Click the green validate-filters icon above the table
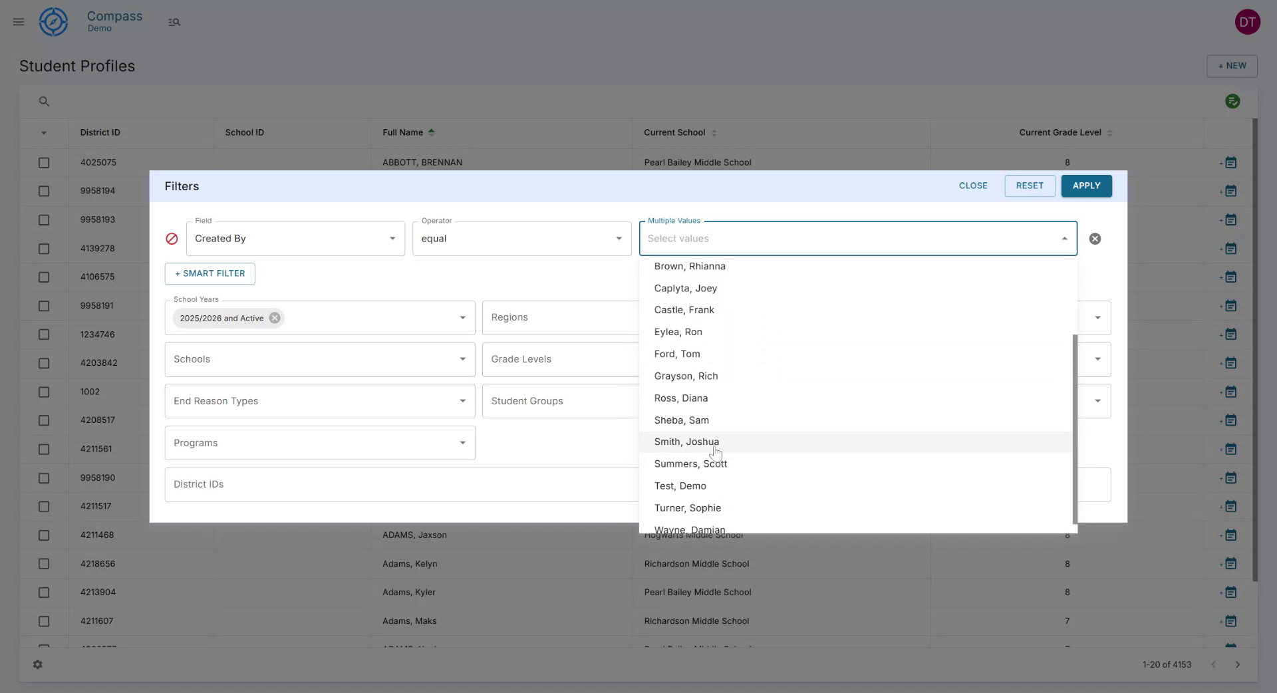This screenshot has height=693, width=1277. tap(1234, 100)
